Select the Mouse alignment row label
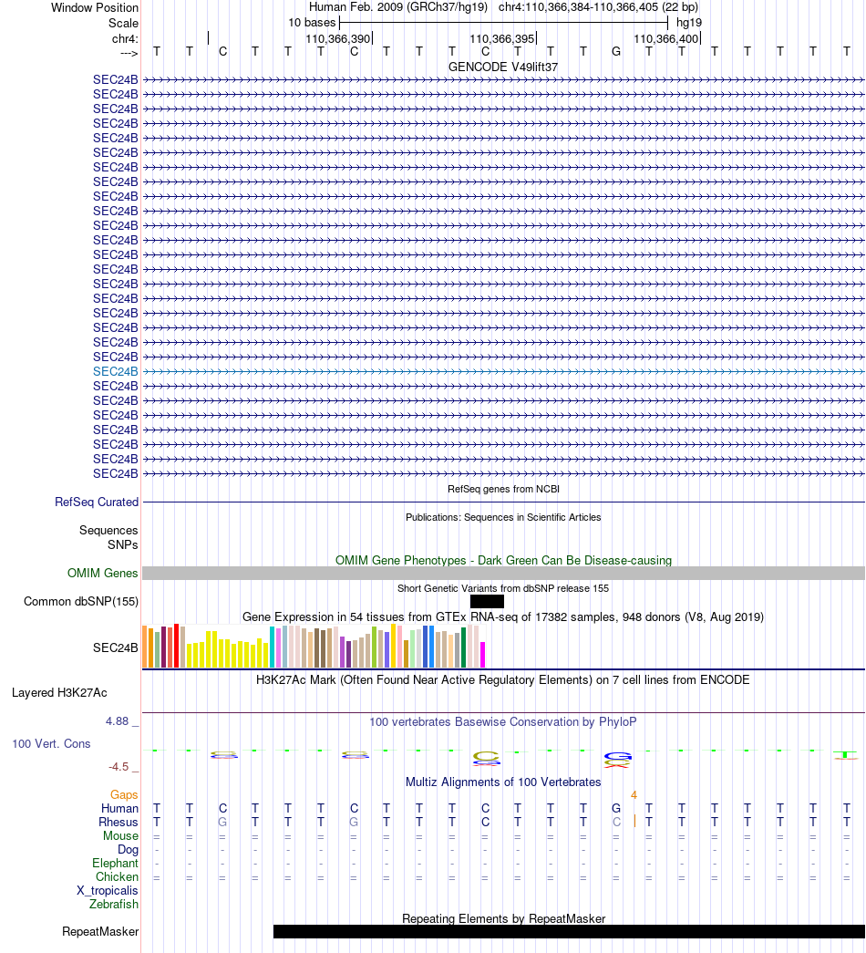The width and height of the screenshot is (866, 953). (121, 836)
